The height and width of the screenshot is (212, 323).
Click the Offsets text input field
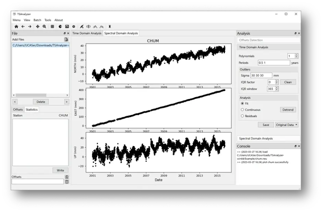[38, 182]
